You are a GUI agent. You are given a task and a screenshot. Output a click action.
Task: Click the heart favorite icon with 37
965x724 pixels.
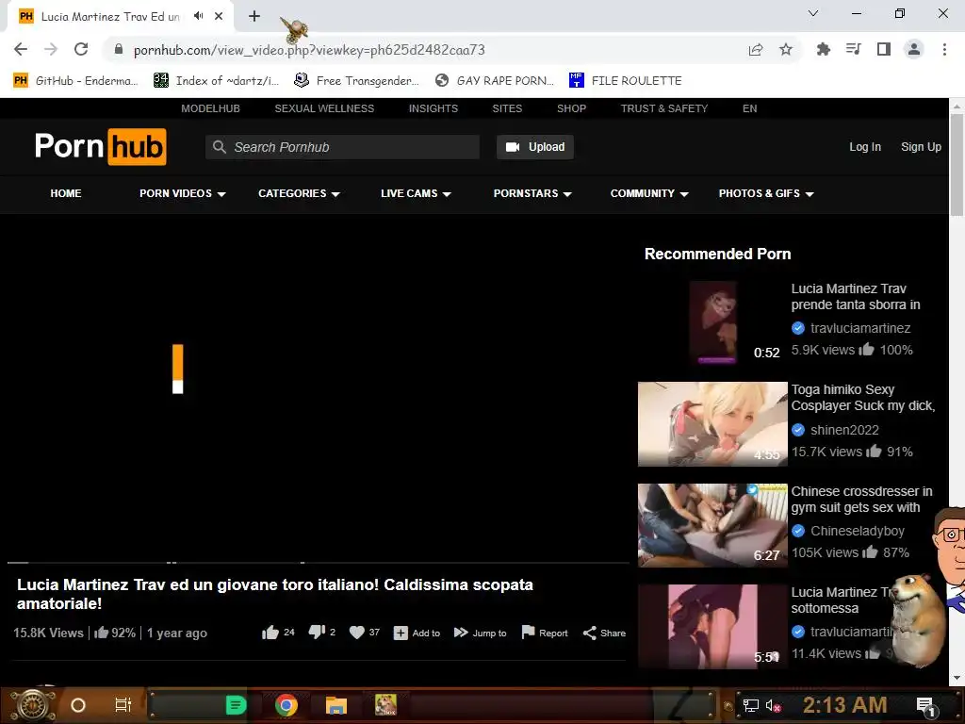(x=357, y=633)
